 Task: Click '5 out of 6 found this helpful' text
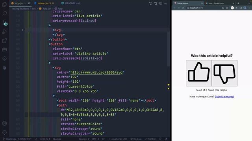[x=212, y=90]
